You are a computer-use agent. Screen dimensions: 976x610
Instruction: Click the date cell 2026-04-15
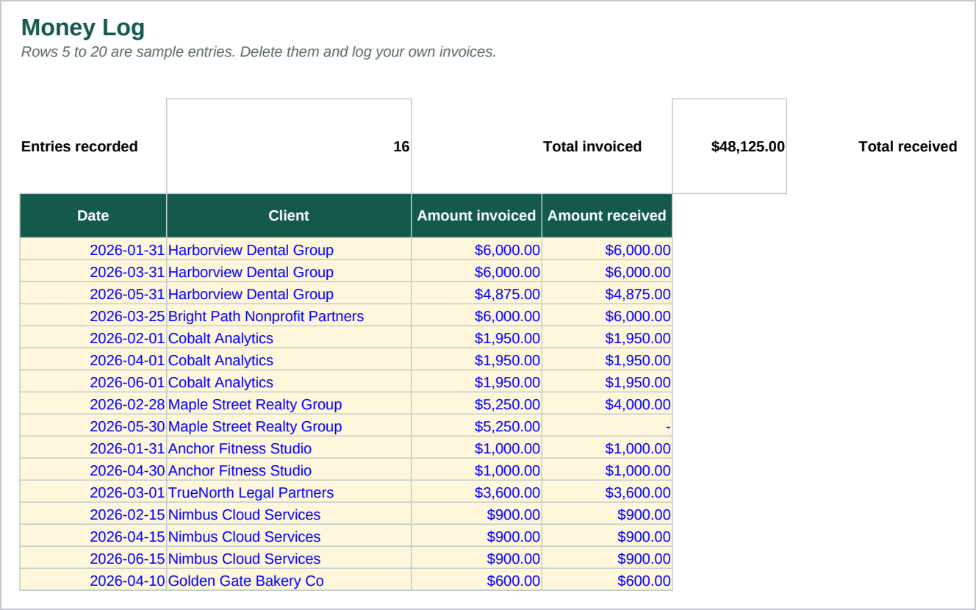click(x=93, y=537)
